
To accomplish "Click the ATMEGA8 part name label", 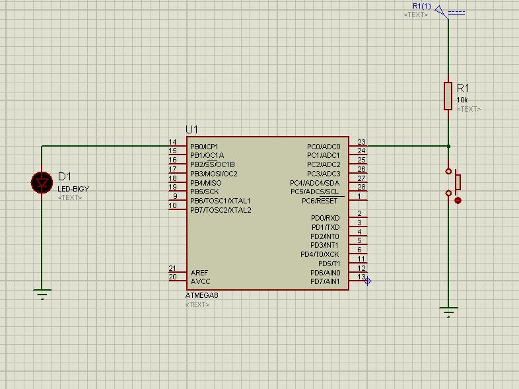I will point(202,295).
